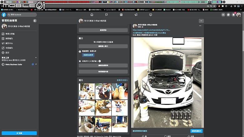
Task: Click the blue 推廣粉絲專頁 button
Action: [x=88, y=55]
